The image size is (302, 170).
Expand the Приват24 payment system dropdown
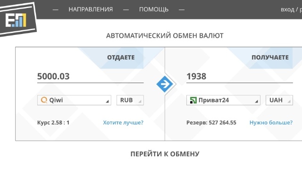[x=223, y=100]
